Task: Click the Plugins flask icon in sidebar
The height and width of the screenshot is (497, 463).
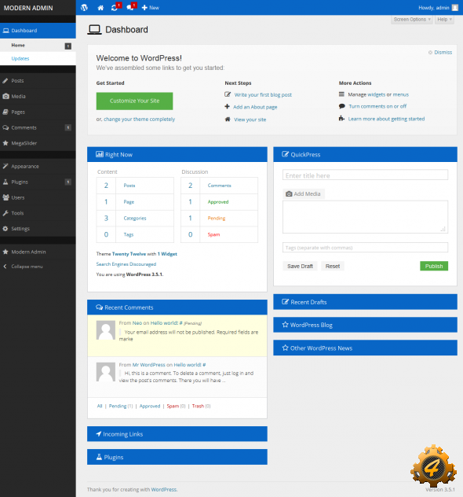Action: (5, 182)
